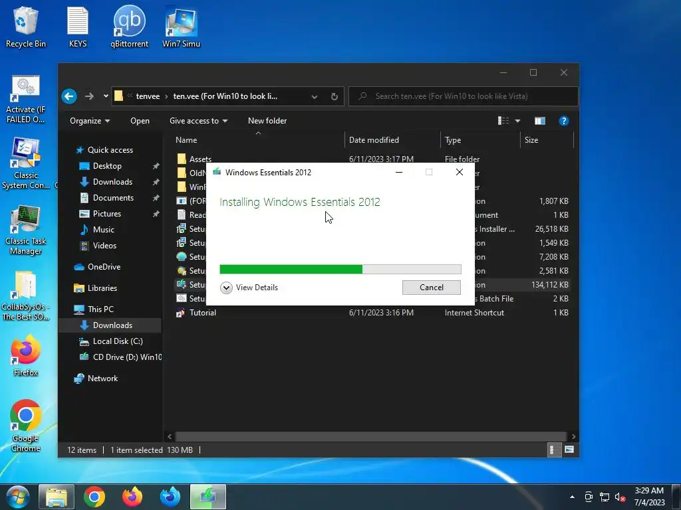Viewport: 681px width, 510px height.
Task: Launch qBittorrent from the desktop
Action: pos(130,27)
